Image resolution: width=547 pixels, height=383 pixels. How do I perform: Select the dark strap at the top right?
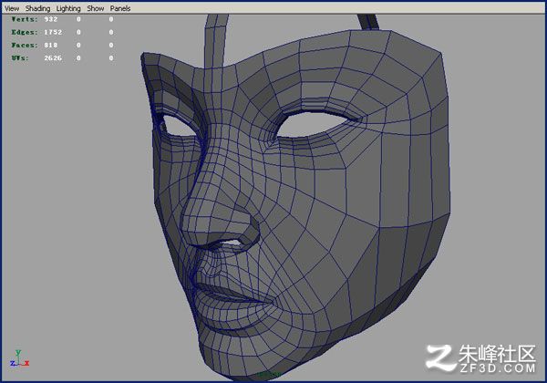[x=370, y=23]
